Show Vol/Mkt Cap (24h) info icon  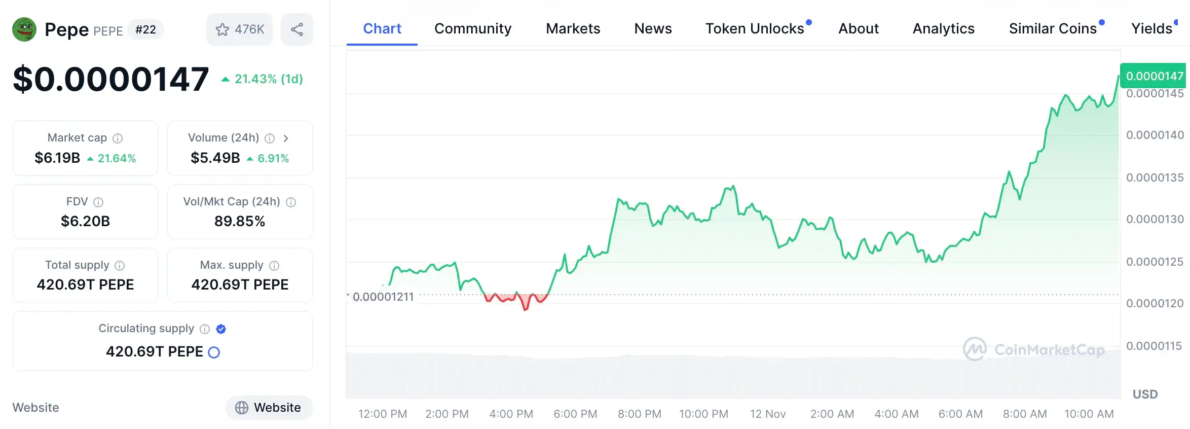(291, 202)
